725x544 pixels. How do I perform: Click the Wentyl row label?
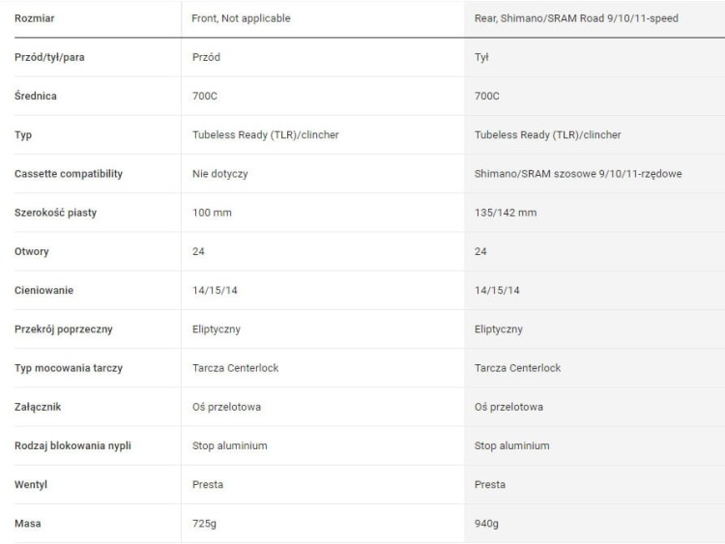click(31, 484)
